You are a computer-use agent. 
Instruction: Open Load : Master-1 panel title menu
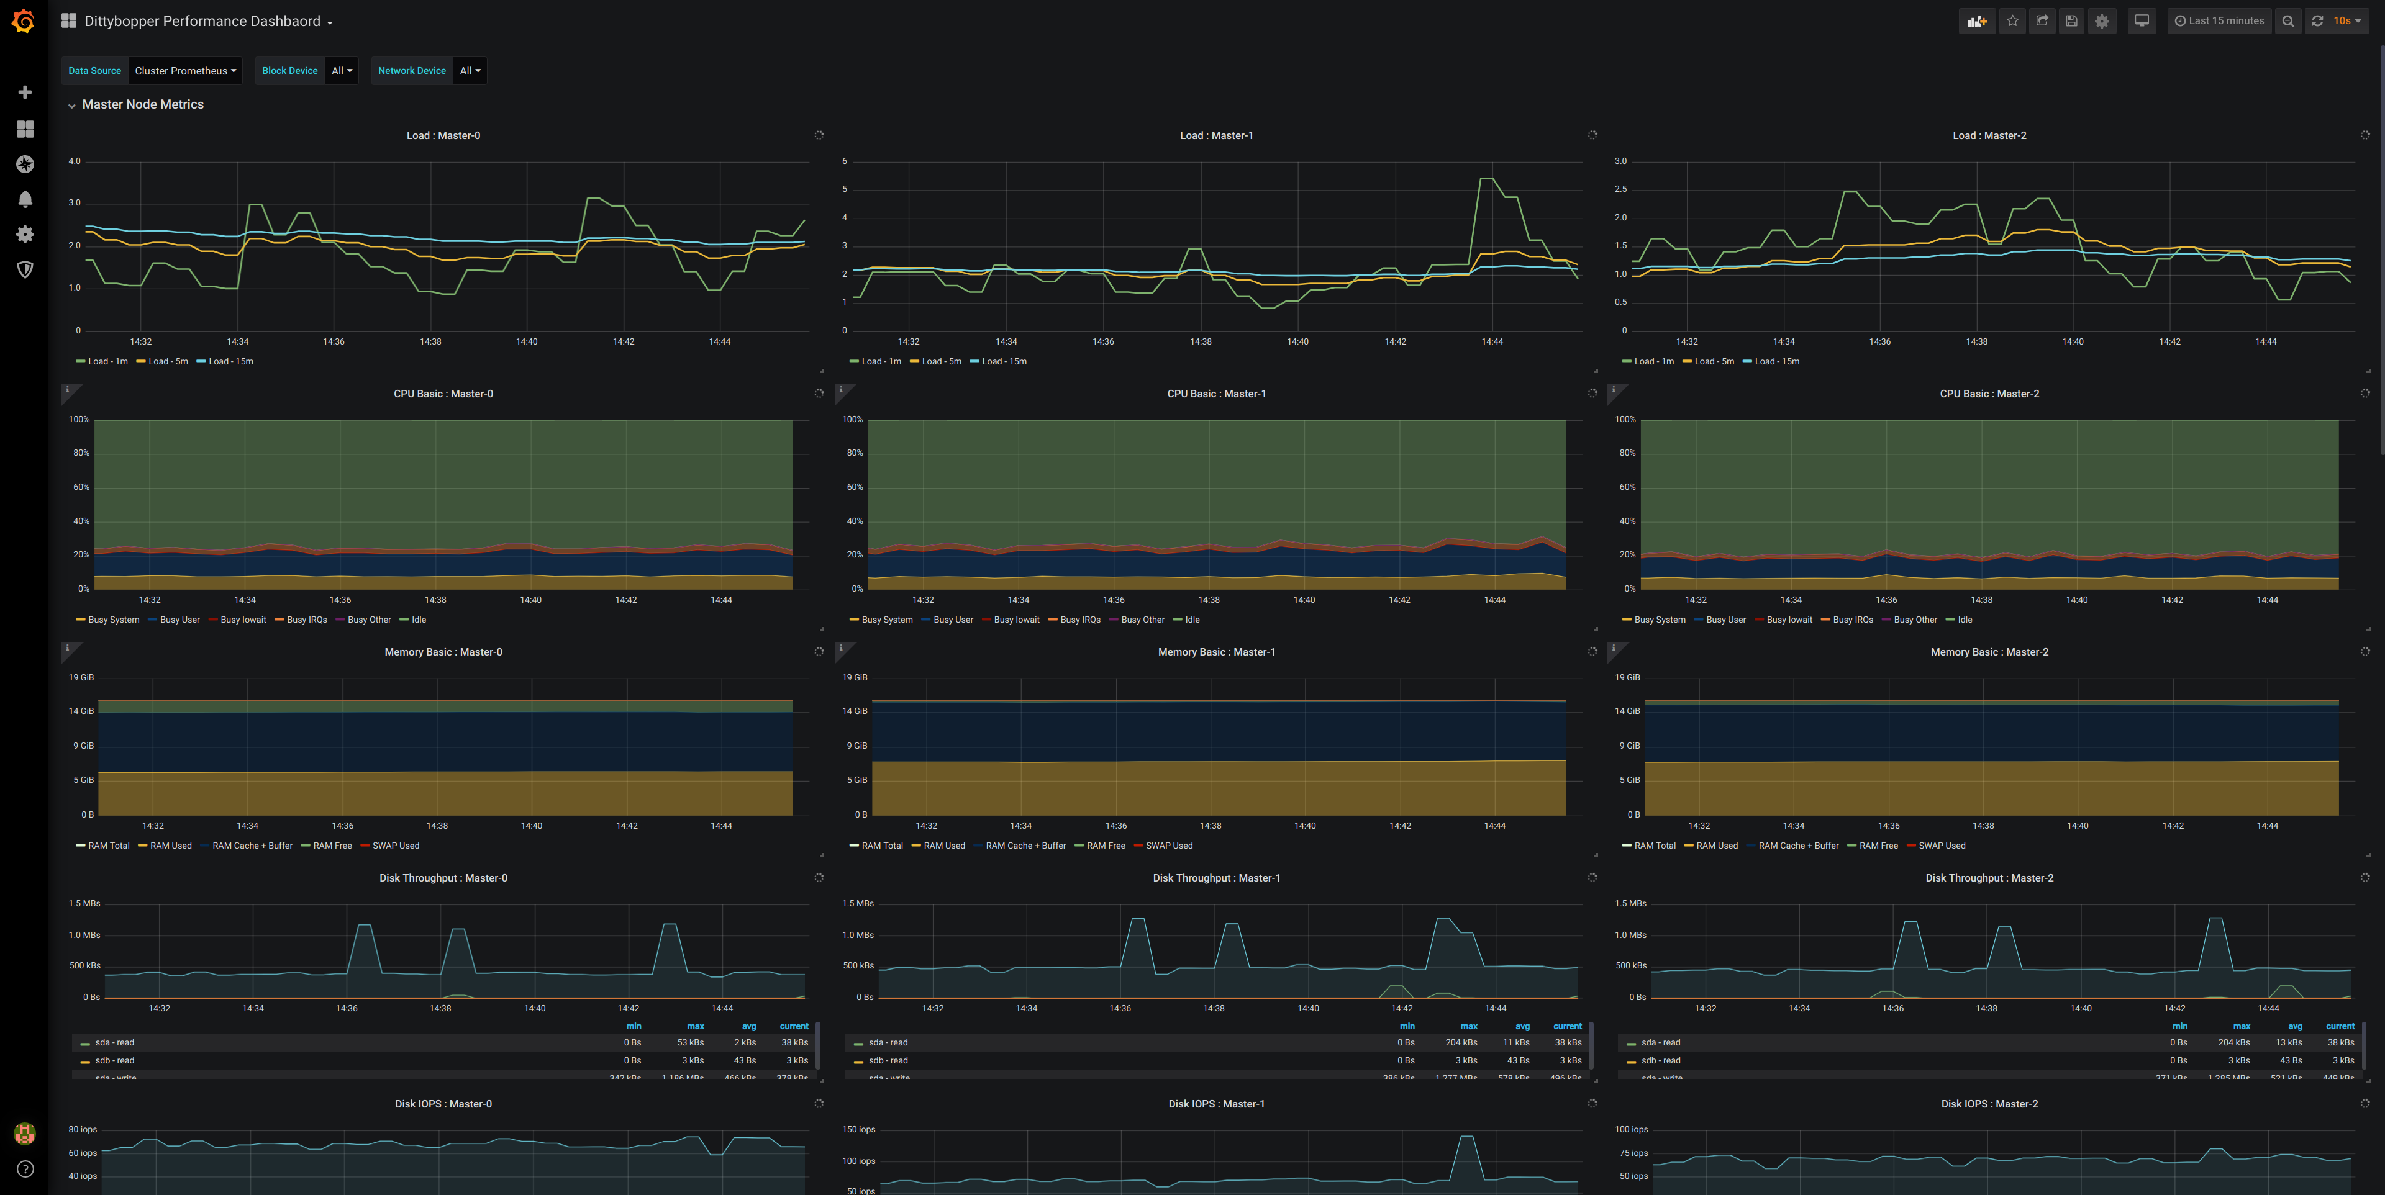coord(1215,135)
